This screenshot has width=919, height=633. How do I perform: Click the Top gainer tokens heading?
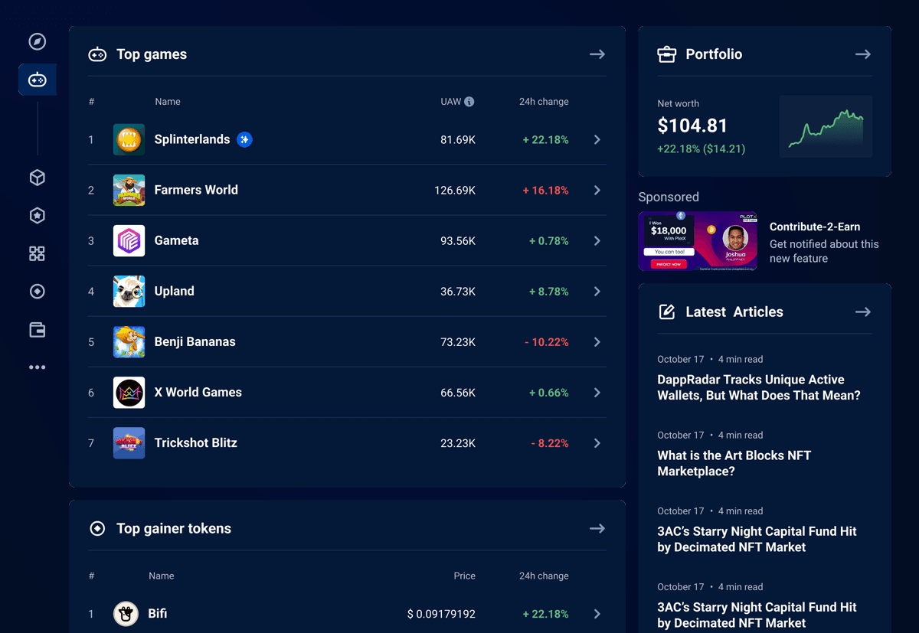click(x=174, y=528)
